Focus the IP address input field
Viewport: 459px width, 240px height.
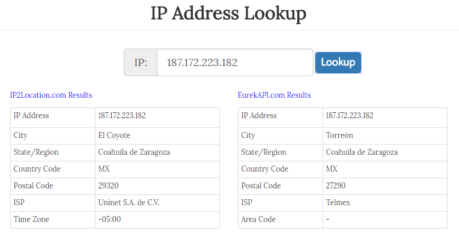click(235, 62)
